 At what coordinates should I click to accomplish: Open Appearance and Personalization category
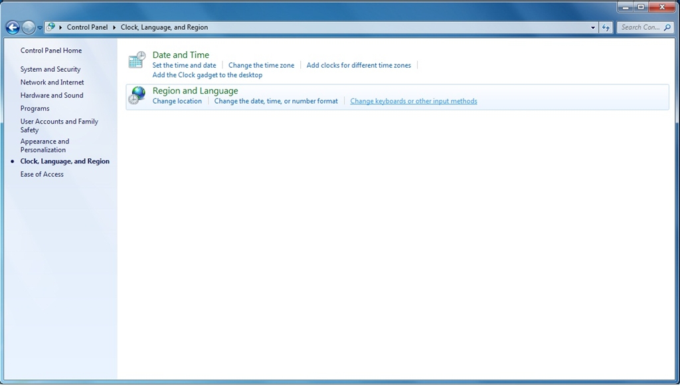click(44, 145)
